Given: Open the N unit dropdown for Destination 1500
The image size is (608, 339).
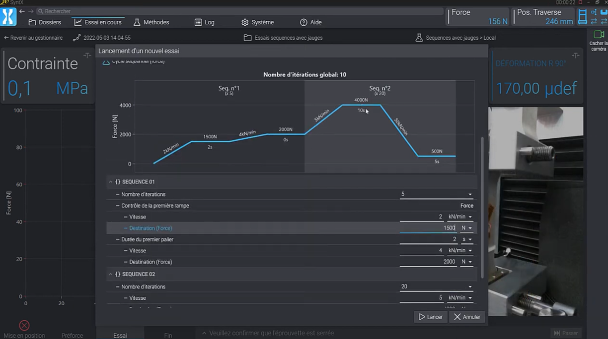Looking at the screenshot, I should click(x=466, y=228).
